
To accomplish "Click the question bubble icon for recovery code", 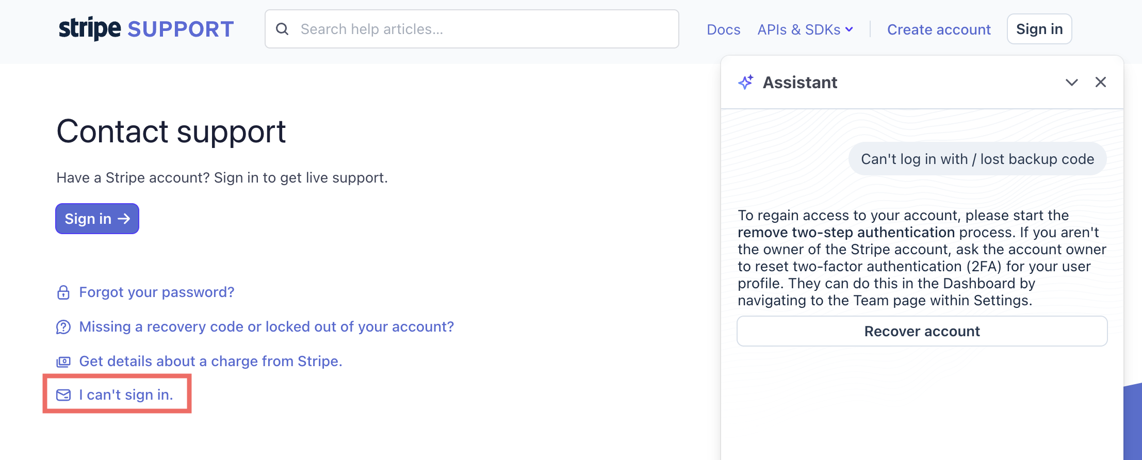I will 63,327.
